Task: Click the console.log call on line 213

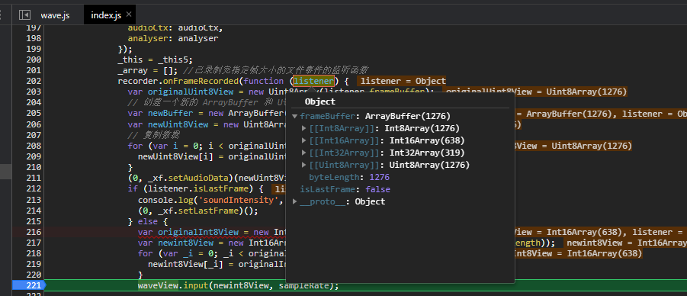Action: [165, 200]
